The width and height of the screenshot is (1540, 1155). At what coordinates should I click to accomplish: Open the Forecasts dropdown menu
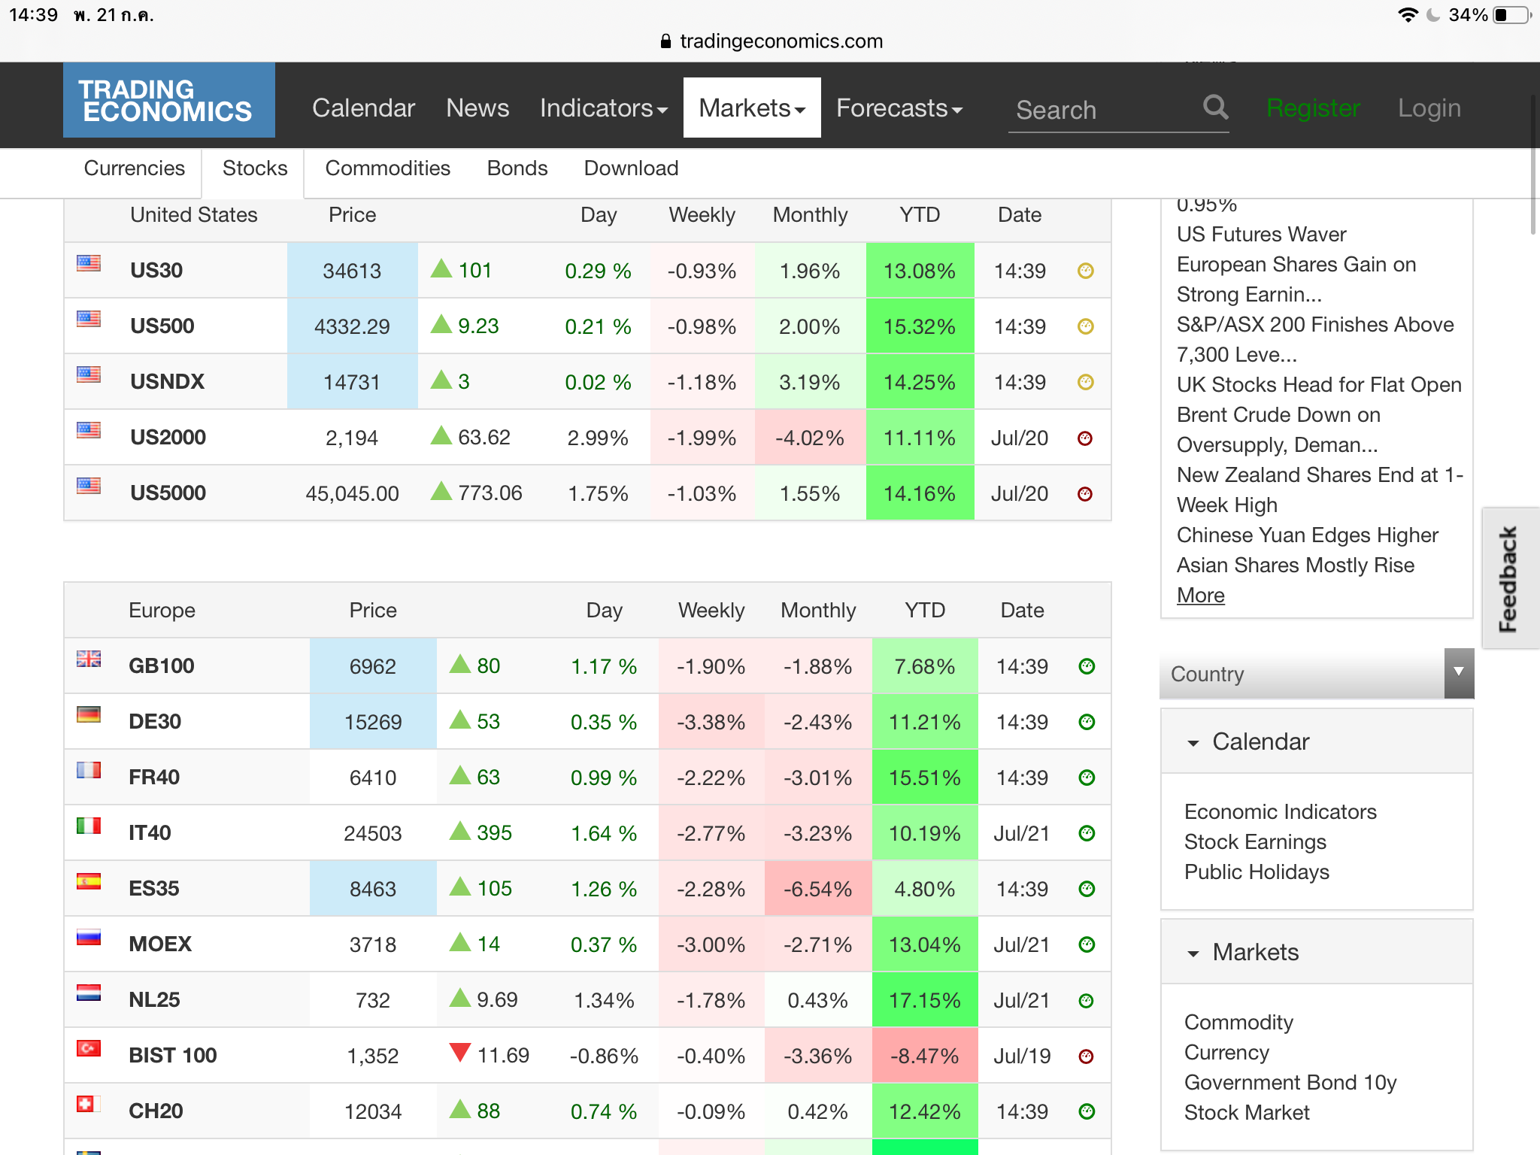coord(899,108)
